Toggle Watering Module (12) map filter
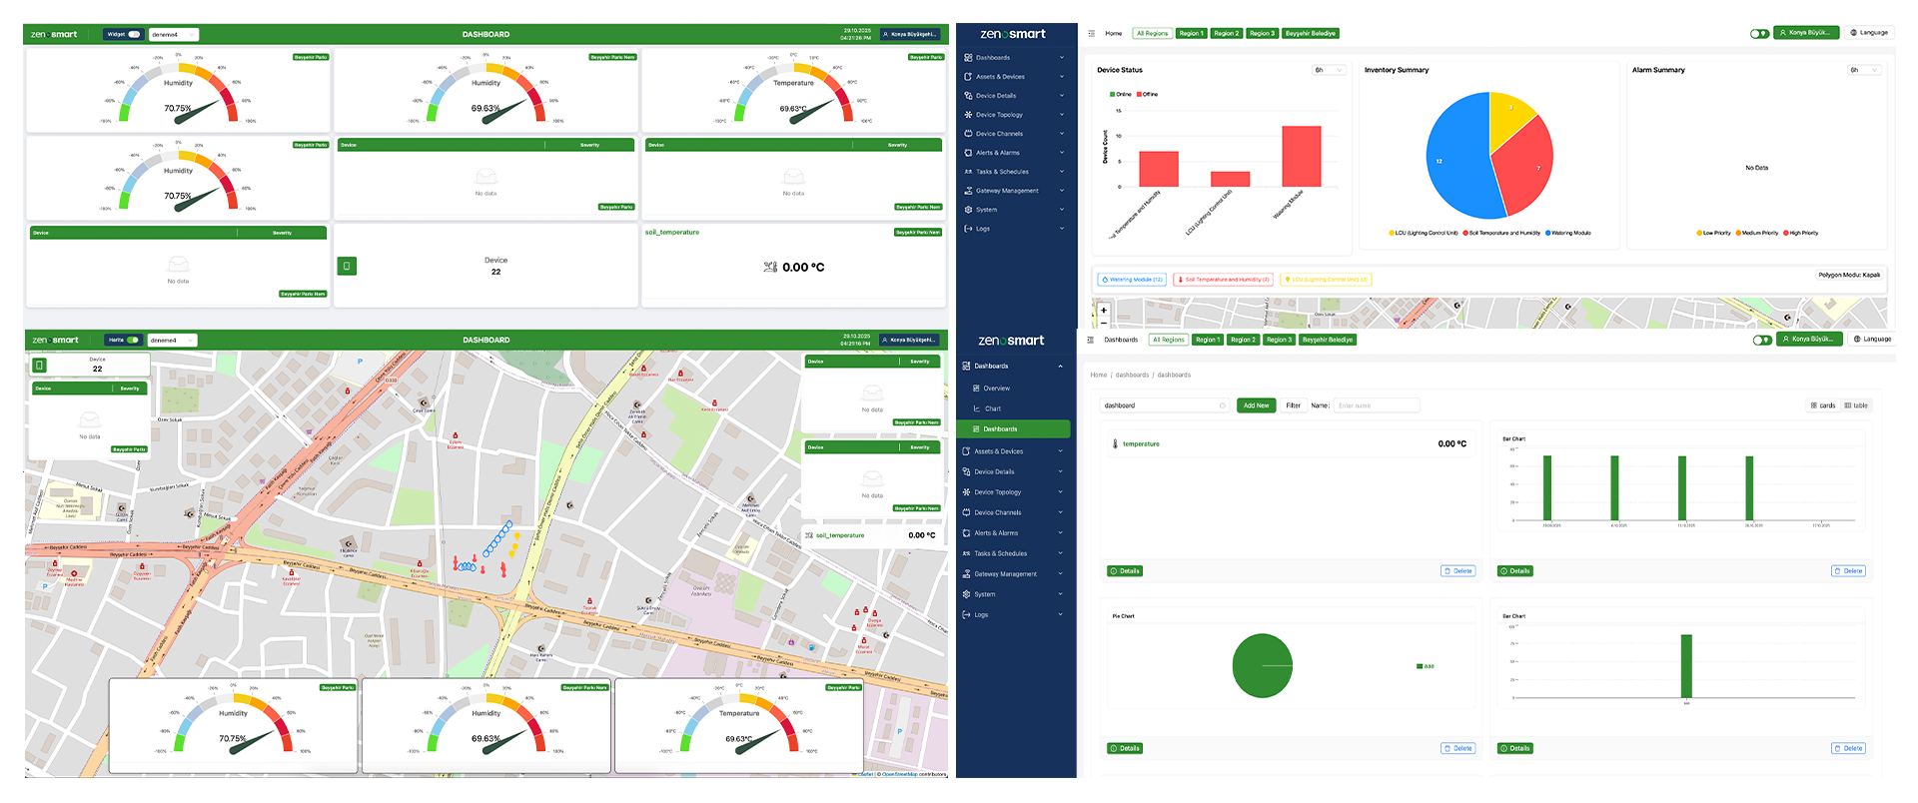Screen dimensions: 1918x803 1132,280
